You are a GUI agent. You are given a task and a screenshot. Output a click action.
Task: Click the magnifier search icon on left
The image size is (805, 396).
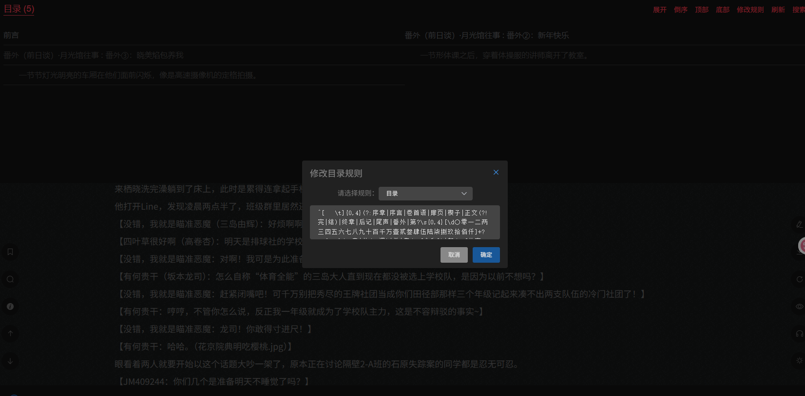(10, 279)
